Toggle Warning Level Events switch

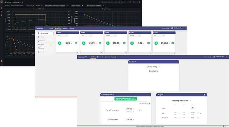coord(82,6)
